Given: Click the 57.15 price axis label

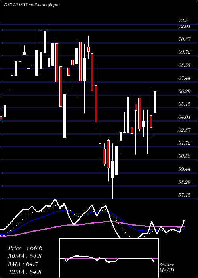Looking at the screenshot, I should (185, 195).
